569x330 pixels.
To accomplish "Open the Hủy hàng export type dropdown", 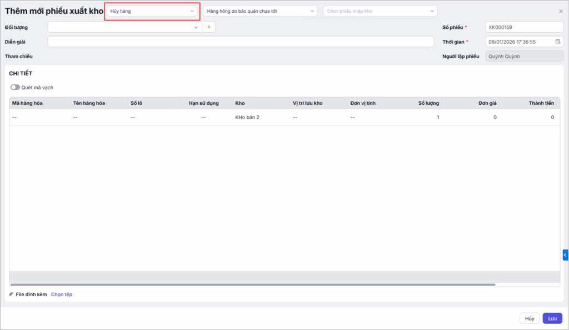I will (152, 11).
